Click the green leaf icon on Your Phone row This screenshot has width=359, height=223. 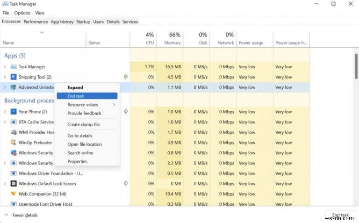[x=126, y=112]
